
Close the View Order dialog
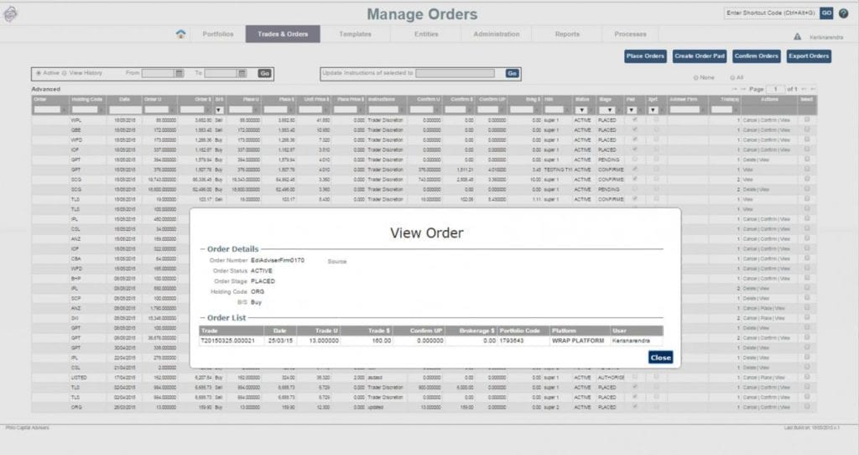660,358
